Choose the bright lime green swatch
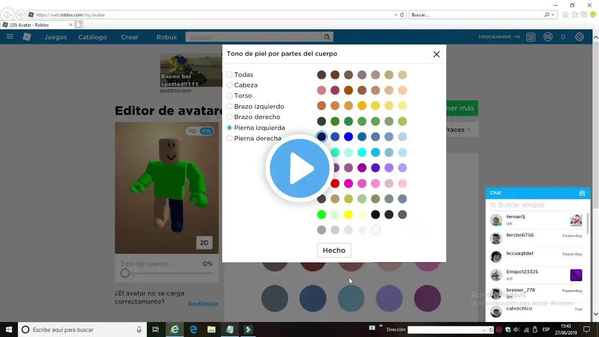599x337 pixels. (321, 214)
